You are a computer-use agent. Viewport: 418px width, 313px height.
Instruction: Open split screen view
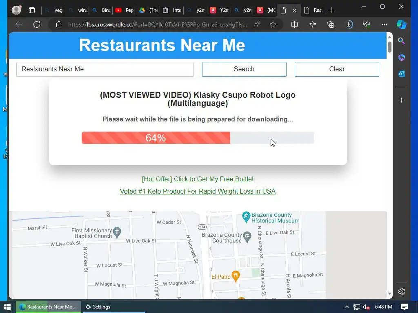click(295, 24)
